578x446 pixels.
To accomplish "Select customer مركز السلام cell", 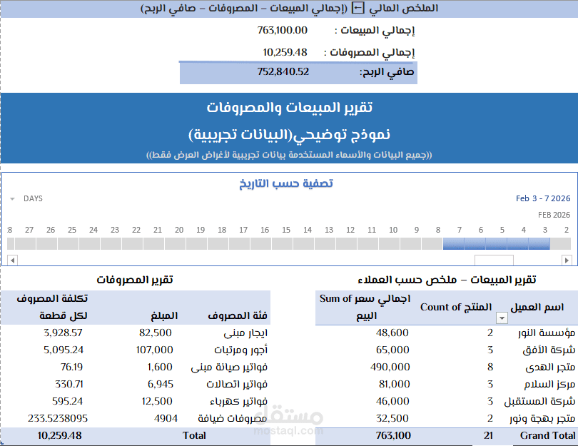I will pos(550,385).
